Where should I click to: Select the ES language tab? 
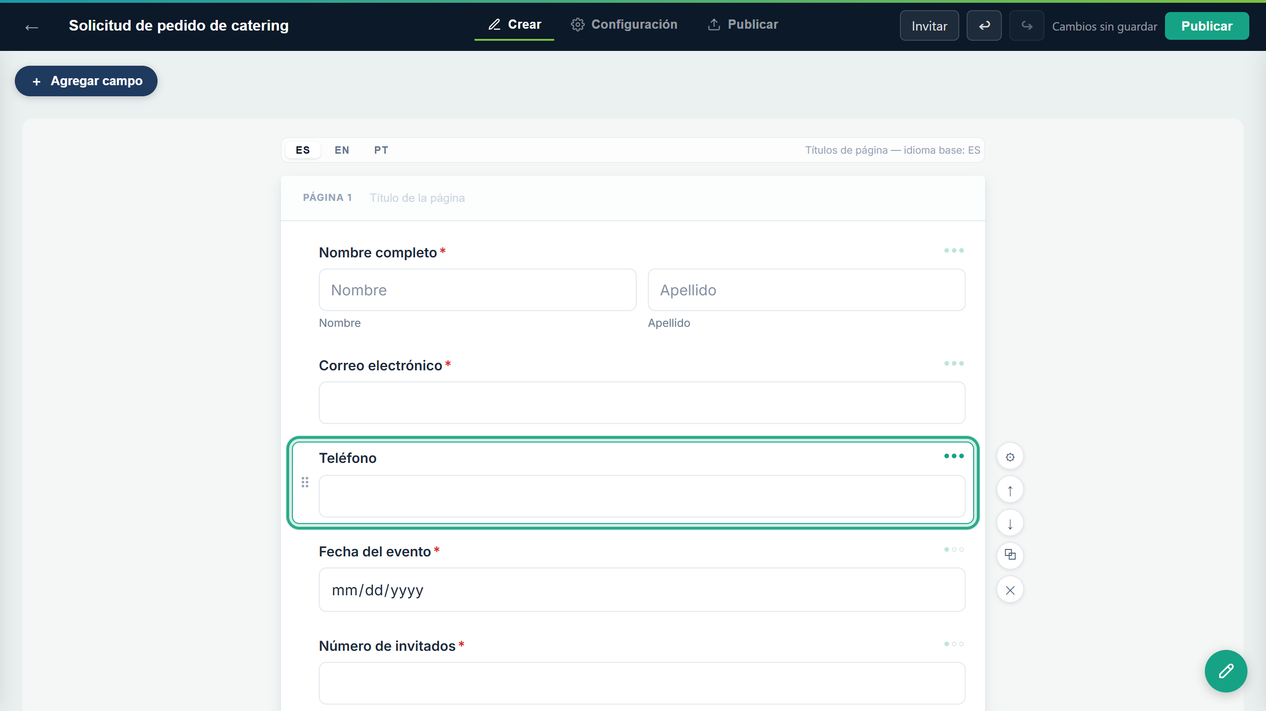(x=303, y=150)
